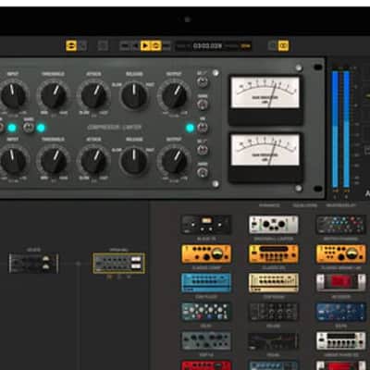
Task: Click the upper channel Release knob
Action: click(x=134, y=95)
